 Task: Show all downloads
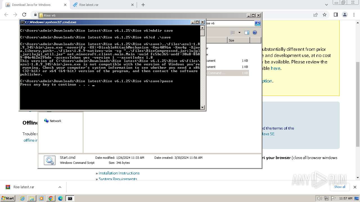coord(339,187)
